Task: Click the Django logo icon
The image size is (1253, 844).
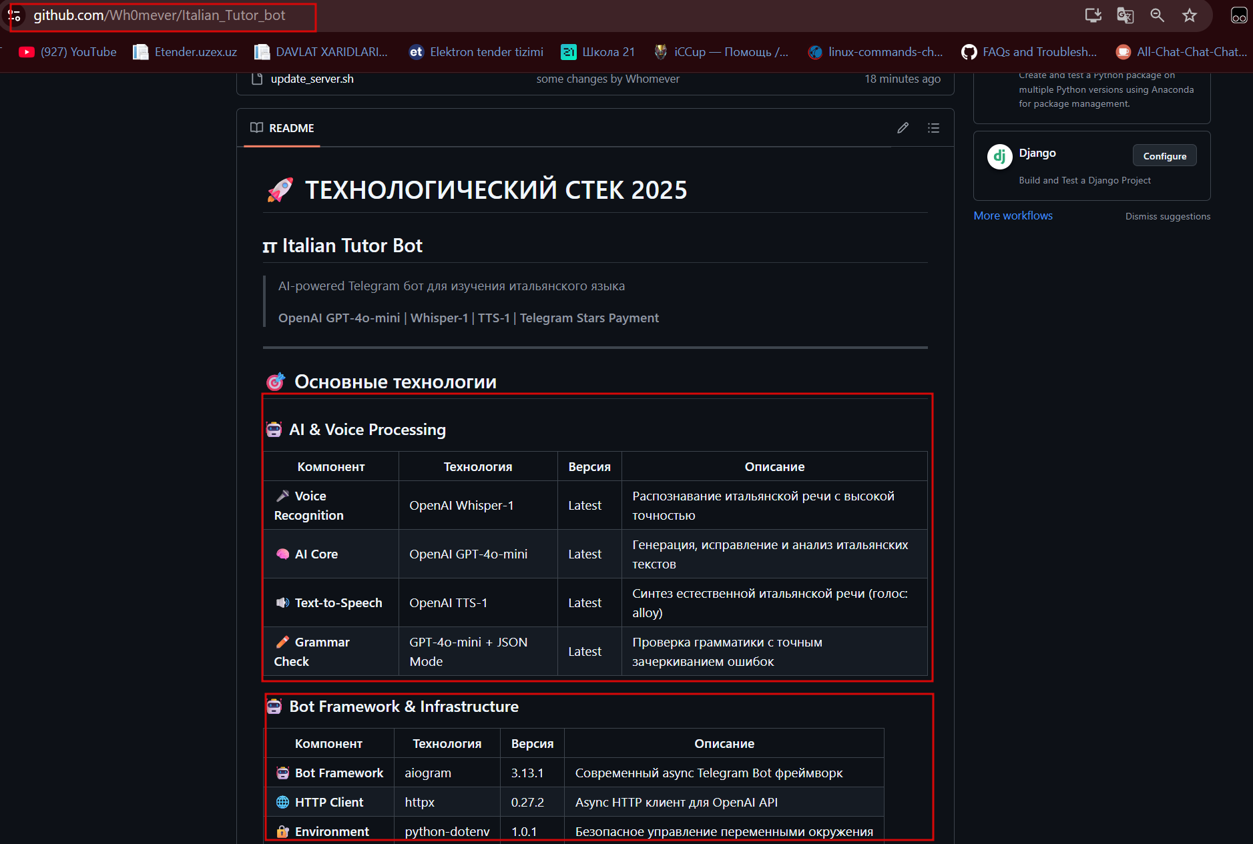Action: coord(999,157)
